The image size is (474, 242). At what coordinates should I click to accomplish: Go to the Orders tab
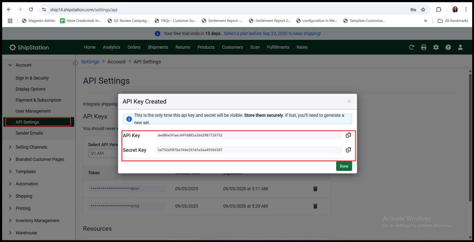pyautogui.click(x=134, y=47)
